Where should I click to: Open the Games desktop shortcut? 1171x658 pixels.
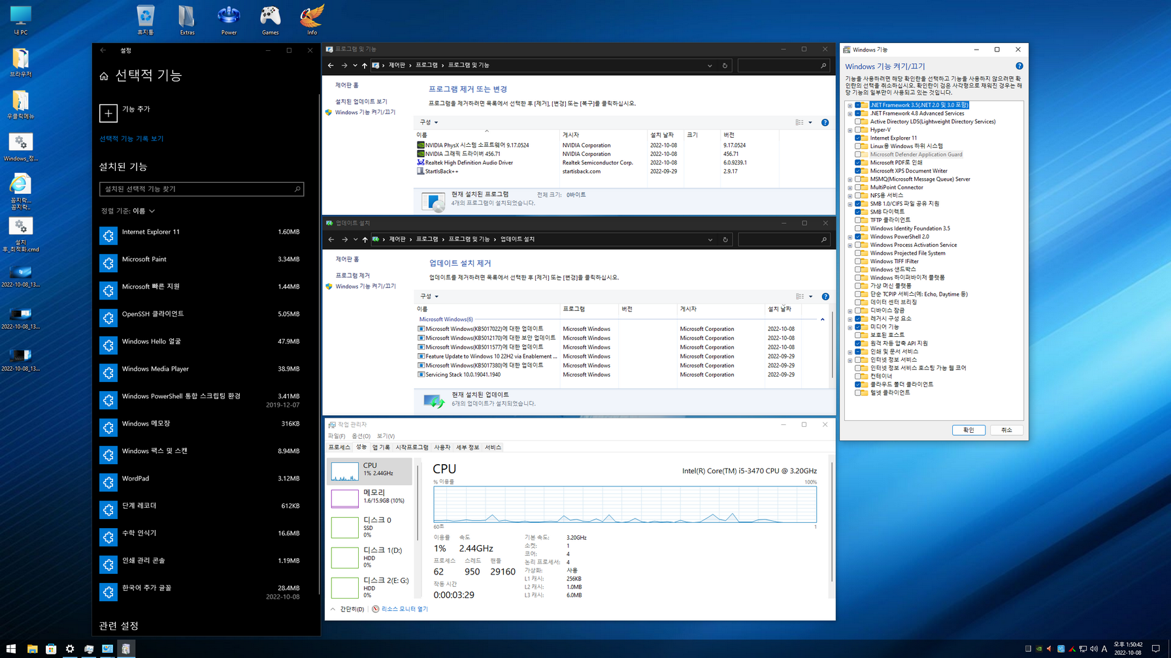click(270, 19)
